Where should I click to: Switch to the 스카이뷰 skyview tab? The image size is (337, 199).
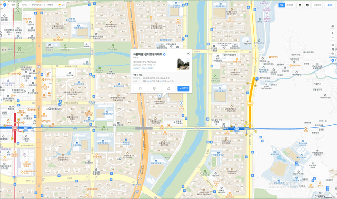290,5
